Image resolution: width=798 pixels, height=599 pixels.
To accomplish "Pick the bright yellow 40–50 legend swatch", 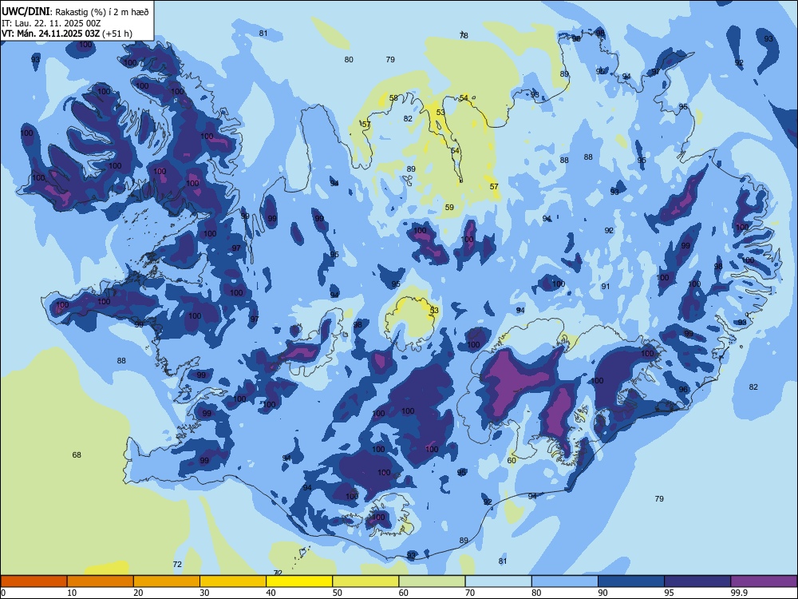I will click(x=299, y=581).
